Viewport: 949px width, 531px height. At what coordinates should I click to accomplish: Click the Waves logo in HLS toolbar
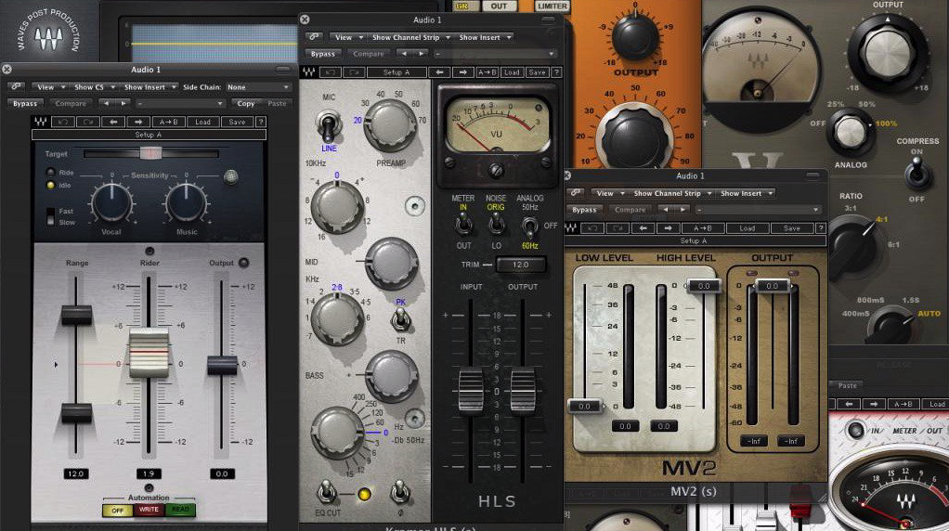[x=308, y=72]
